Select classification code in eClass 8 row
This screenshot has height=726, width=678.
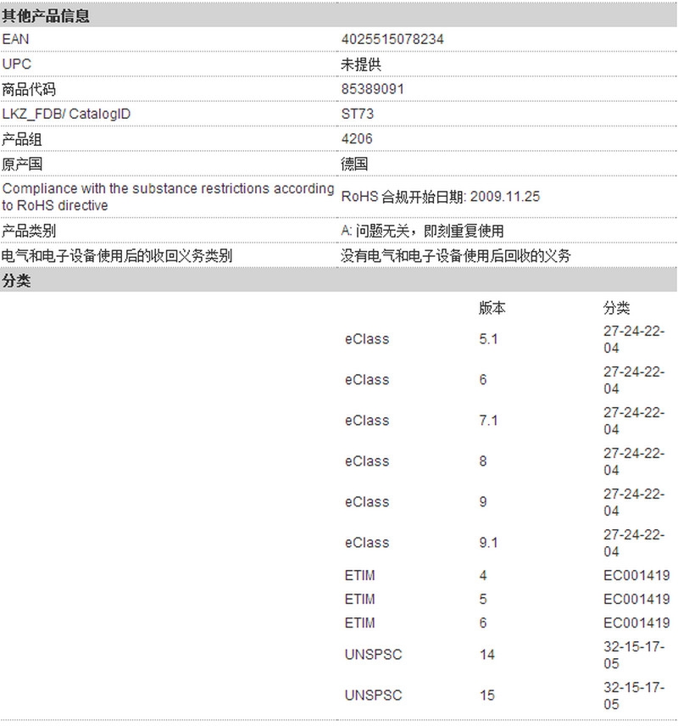(x=634, y=461)
